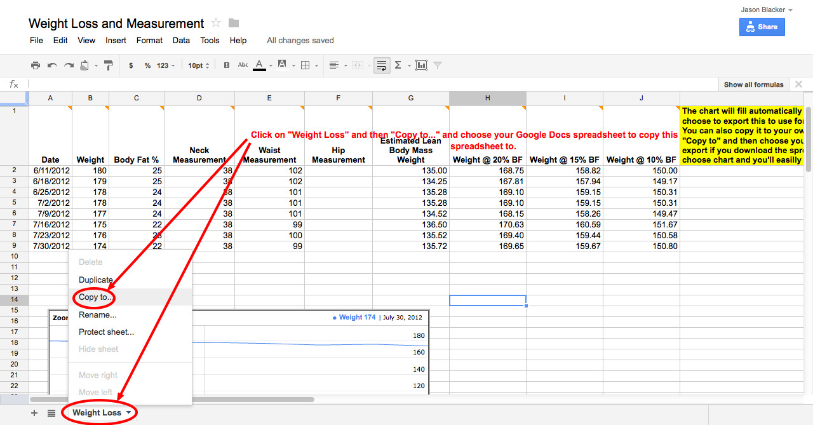Undo the last action
The image size is (813, 425).
pos(52,65)
